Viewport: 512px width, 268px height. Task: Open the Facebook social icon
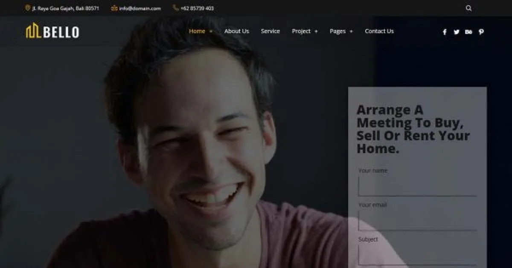pyautogui.click(x=445, y=32)
